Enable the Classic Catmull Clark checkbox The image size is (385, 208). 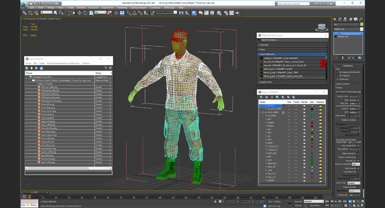[x=358, y=157]
